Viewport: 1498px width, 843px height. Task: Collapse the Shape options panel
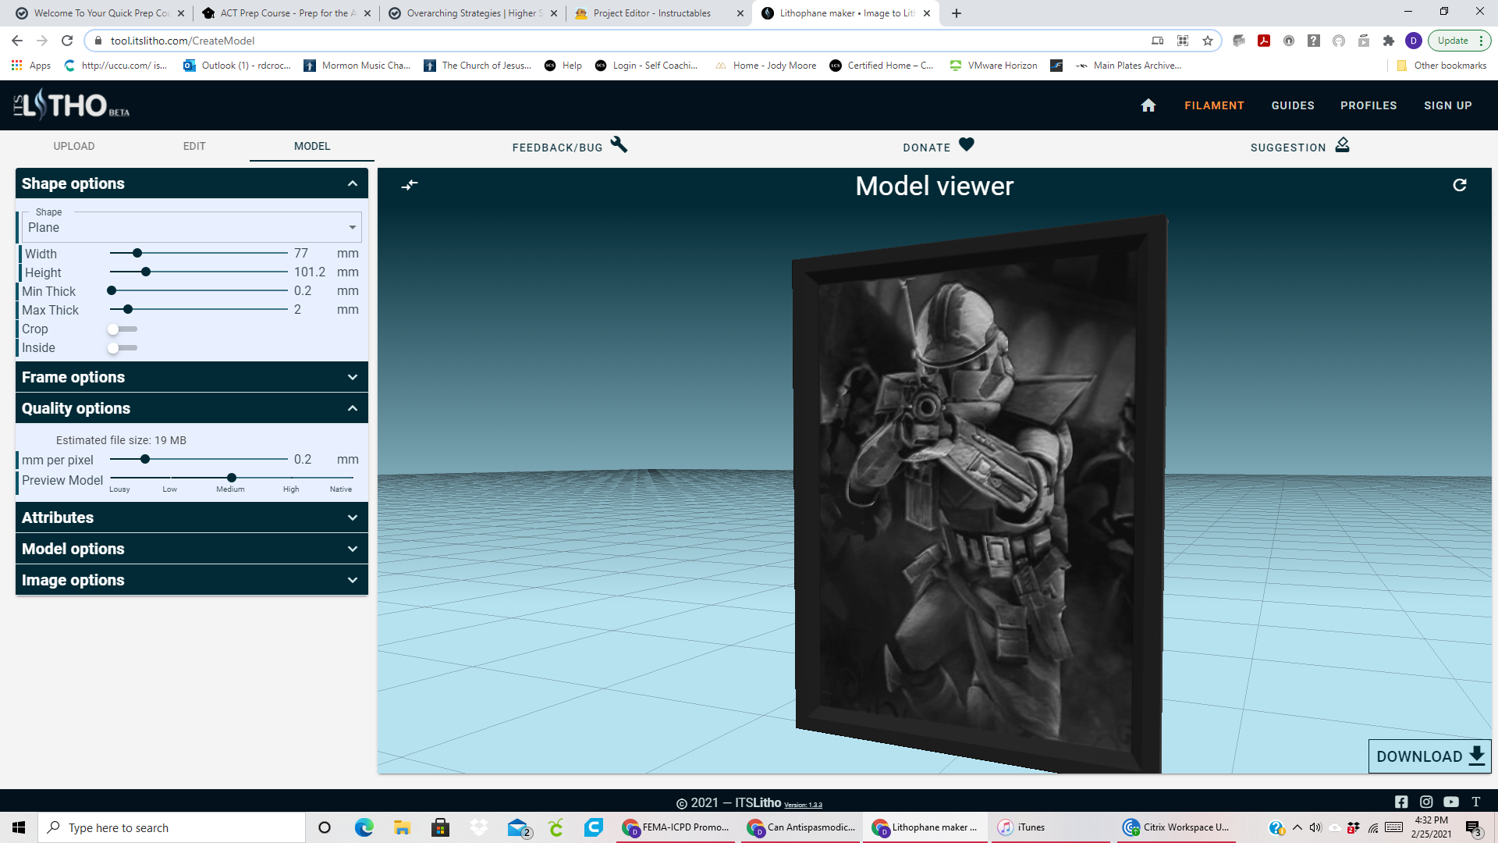point(350,183)
